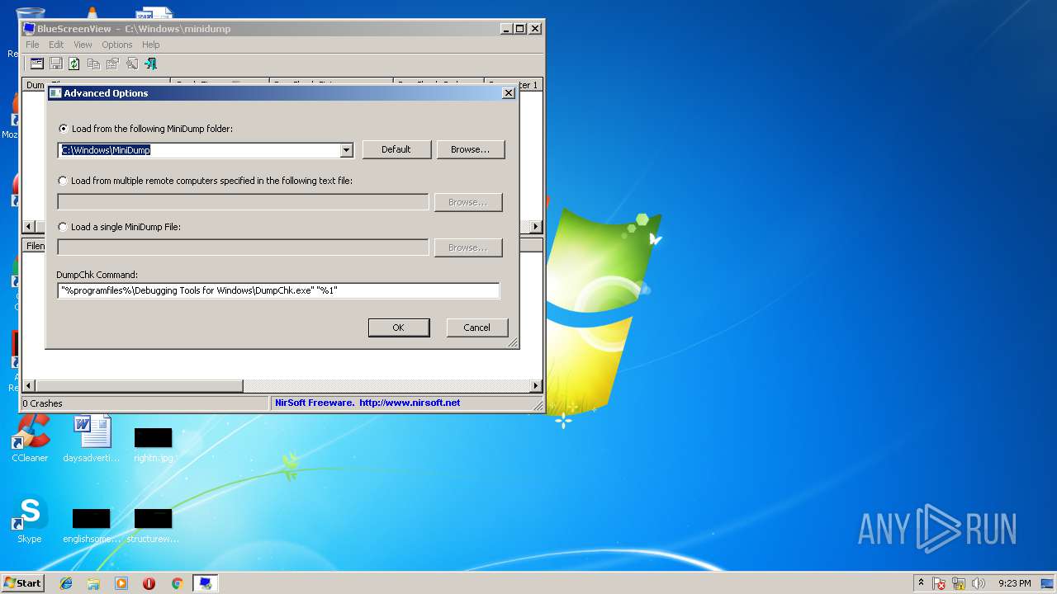Open the Help menu

point(150,45)
